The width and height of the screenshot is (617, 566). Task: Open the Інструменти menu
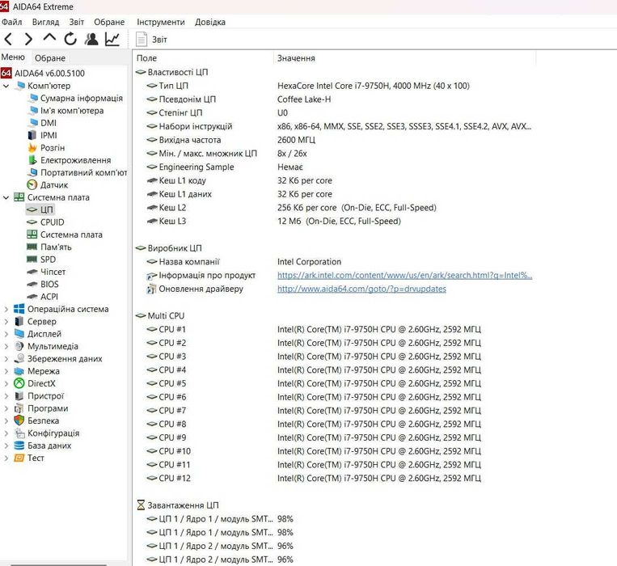point(161,22)
